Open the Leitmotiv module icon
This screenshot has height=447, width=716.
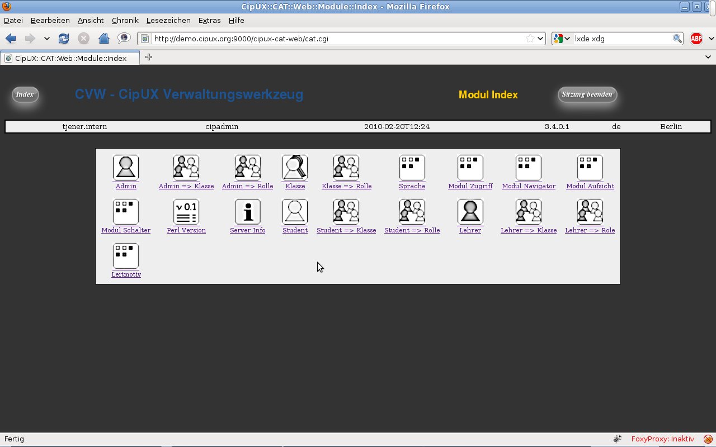pyautogui.click(x=126, y=256)
